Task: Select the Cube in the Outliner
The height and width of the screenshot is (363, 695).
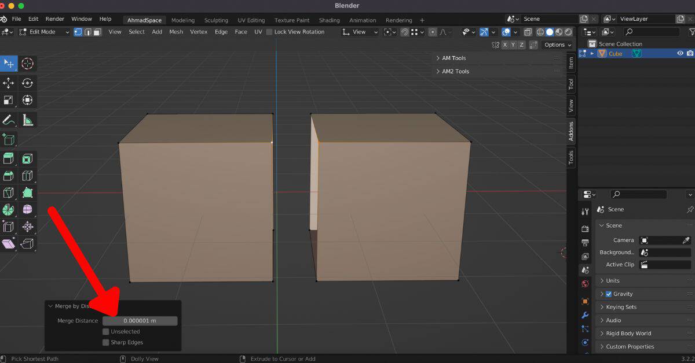Action: click(615, 53)
